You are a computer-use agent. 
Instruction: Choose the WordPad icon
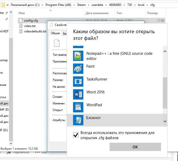coord(78,107)
